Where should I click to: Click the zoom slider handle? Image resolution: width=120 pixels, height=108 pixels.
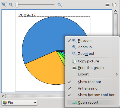point(17,5)
